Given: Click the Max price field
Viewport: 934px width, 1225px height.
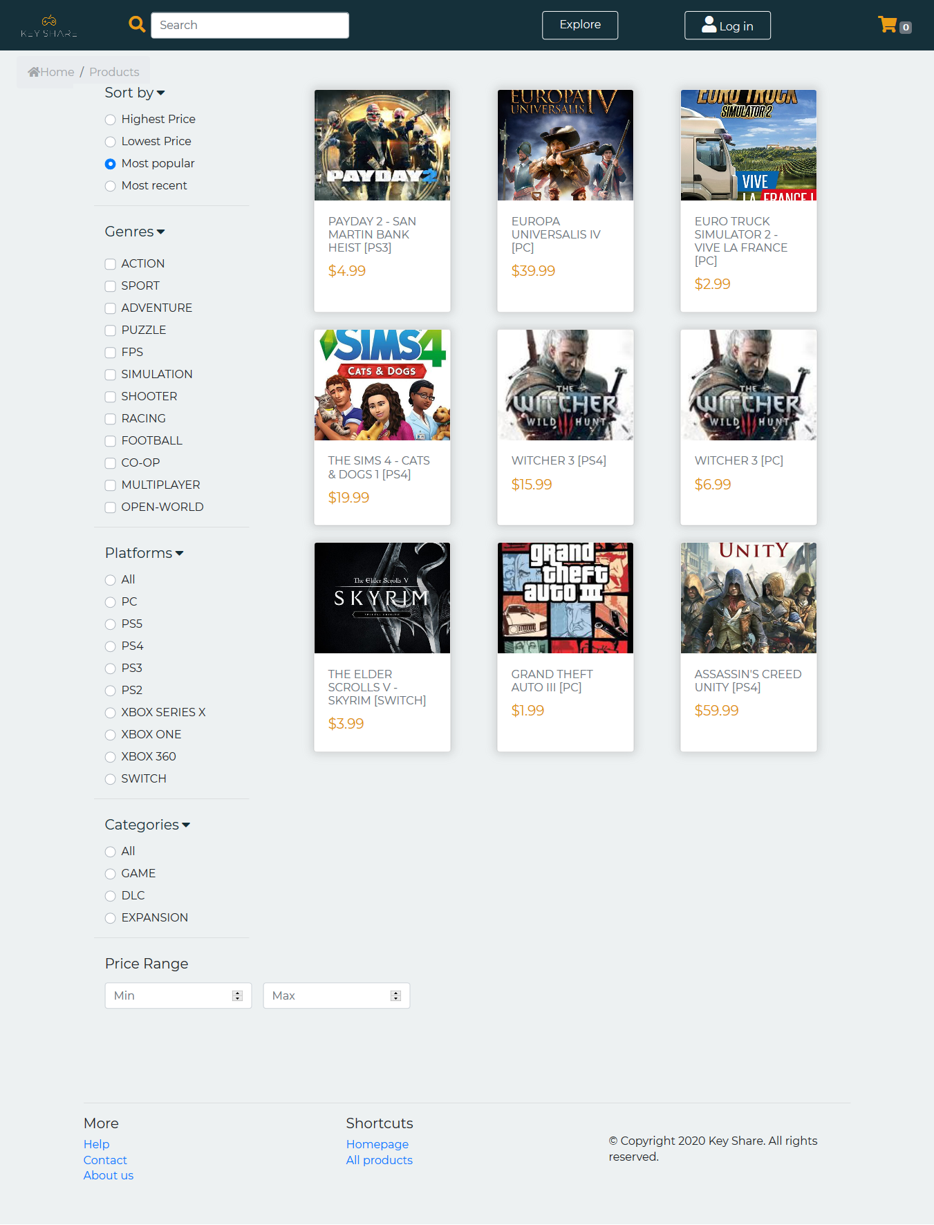Looking at the screenshot, I should click(x=337, y=995).
